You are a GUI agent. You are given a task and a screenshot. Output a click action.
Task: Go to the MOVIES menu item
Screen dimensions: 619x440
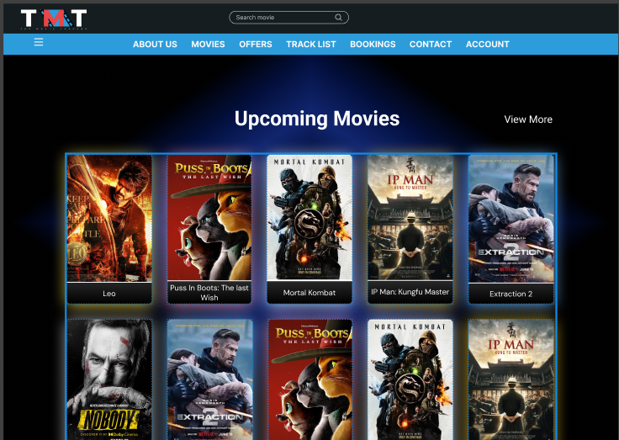(208, 45)
